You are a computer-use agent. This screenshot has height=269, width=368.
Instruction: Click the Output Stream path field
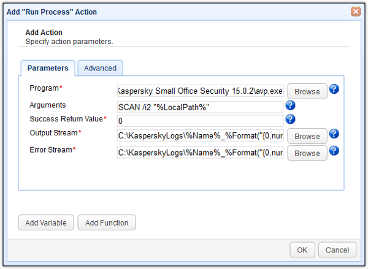tap(200, 136)
